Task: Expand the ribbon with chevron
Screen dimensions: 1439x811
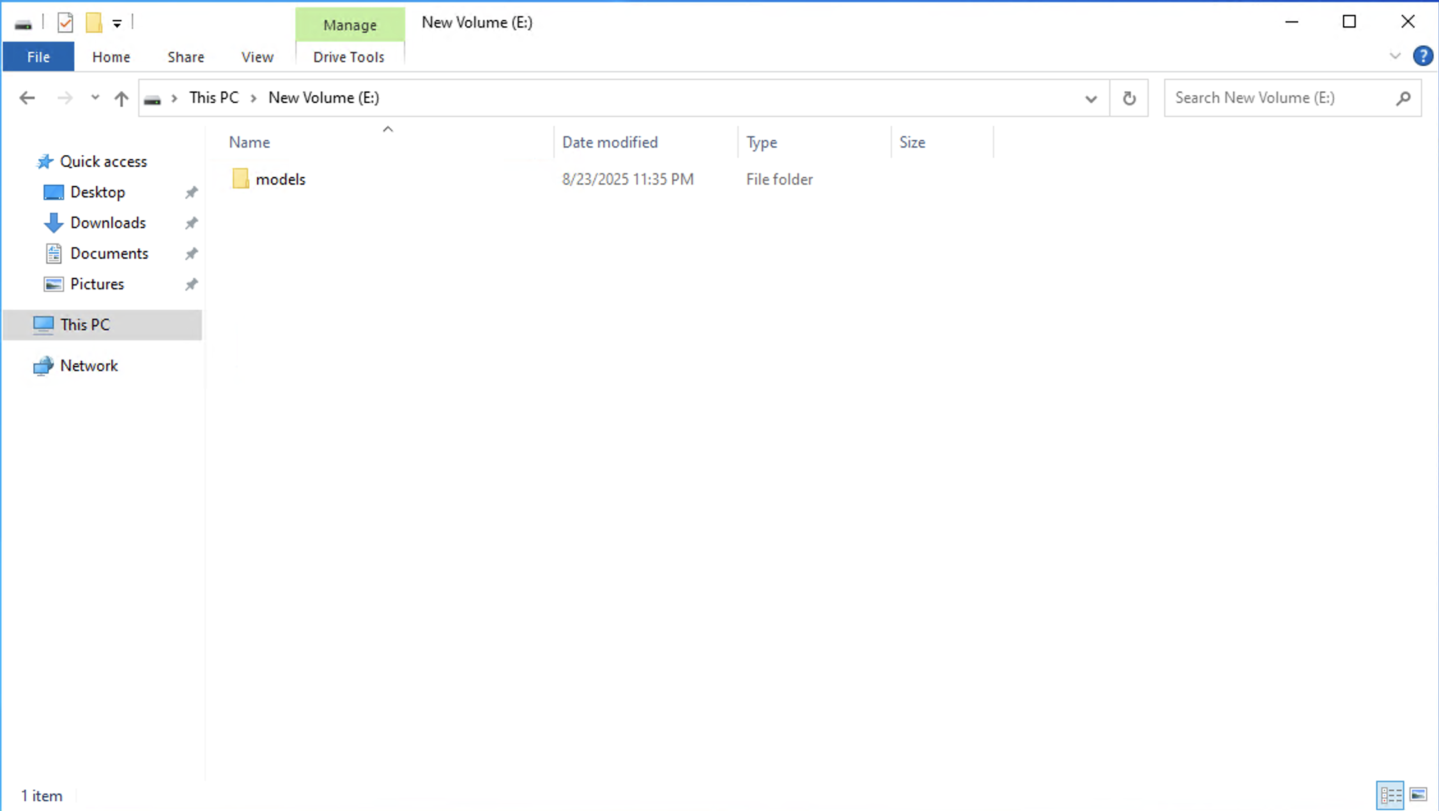Action: (x=1395, y=56)
